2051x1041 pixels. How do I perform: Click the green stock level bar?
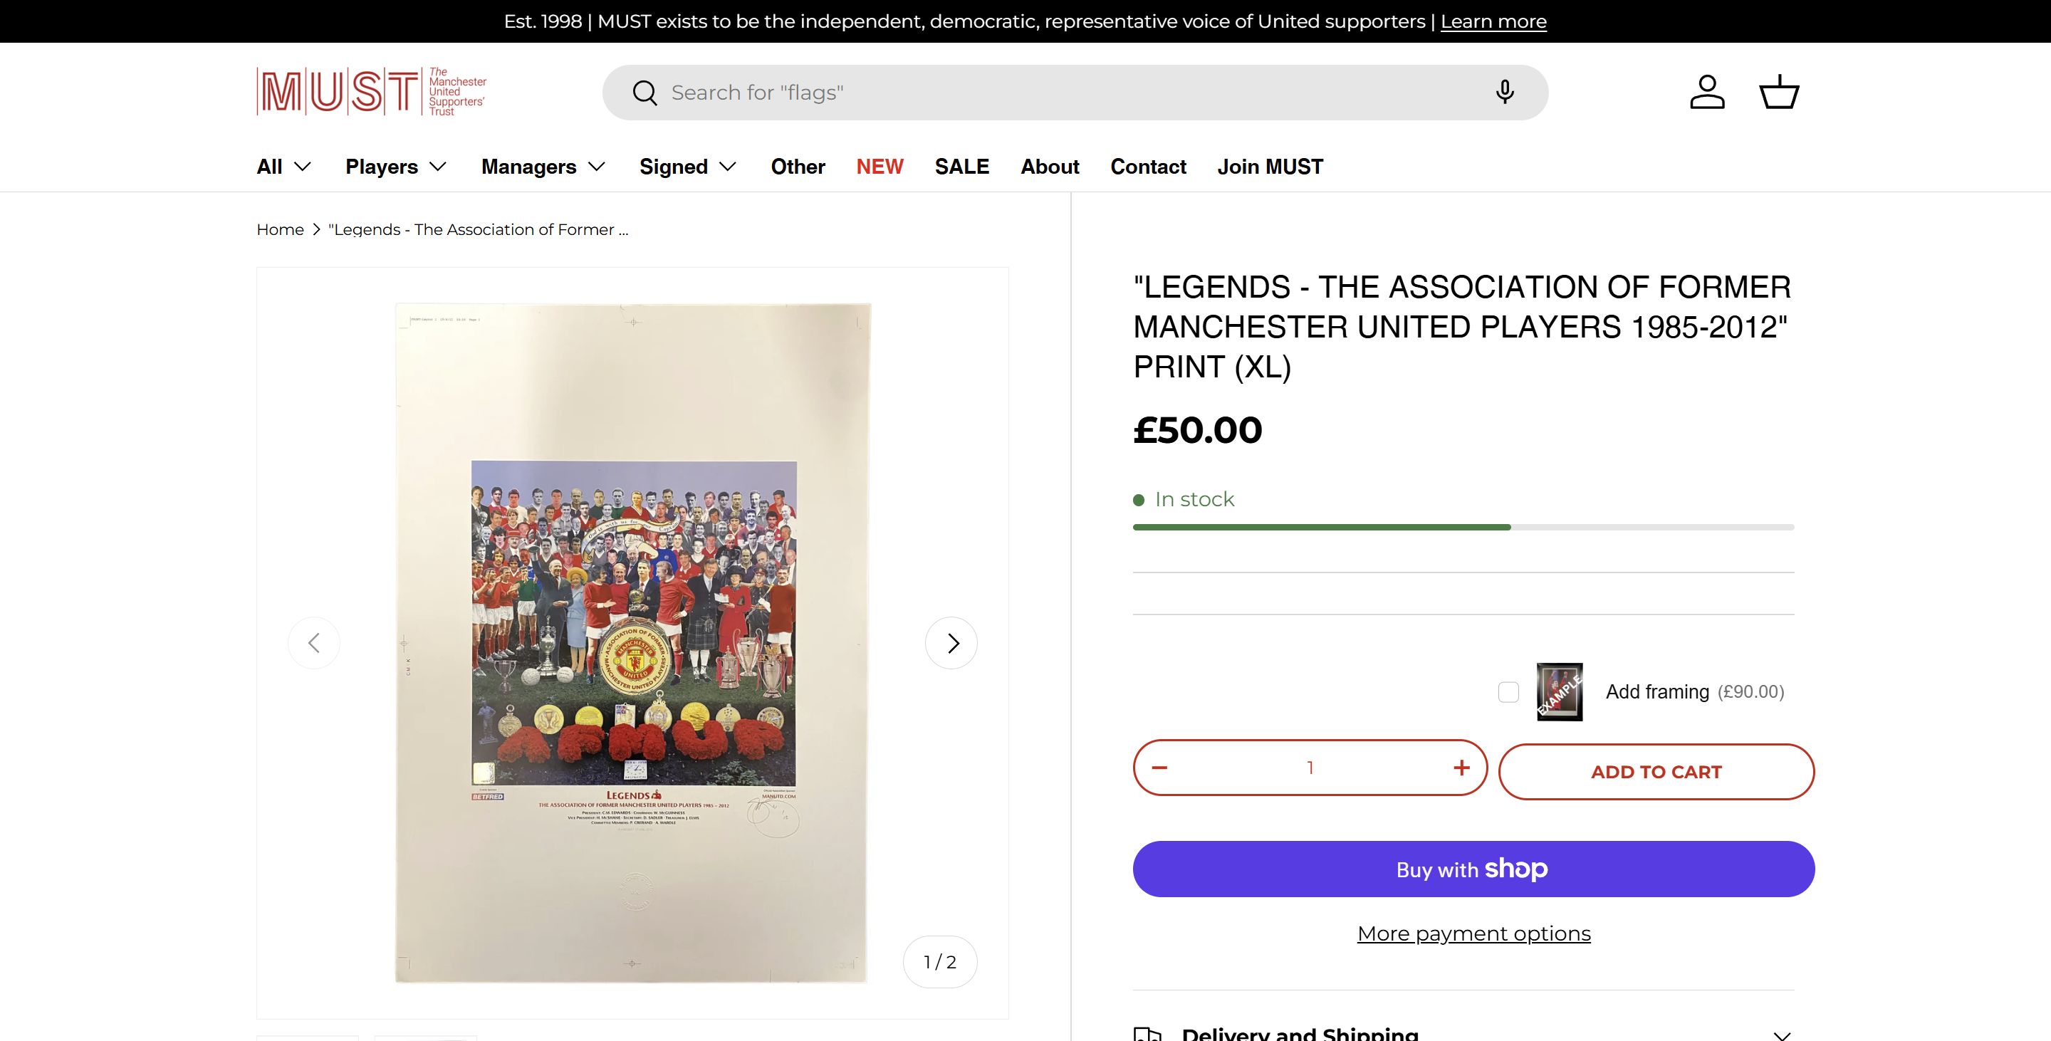pyautogui.click(x=1322, y=528)
